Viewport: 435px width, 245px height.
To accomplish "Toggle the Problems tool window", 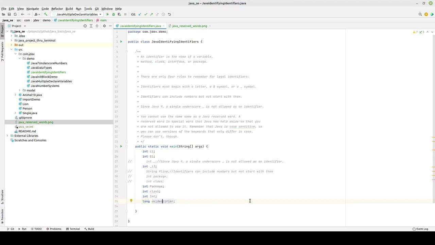I will tap(53, 229).
